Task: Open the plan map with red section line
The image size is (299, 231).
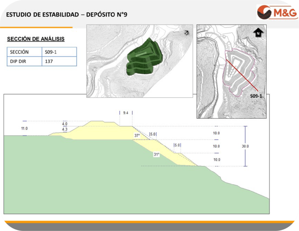Action: point(232,72)
